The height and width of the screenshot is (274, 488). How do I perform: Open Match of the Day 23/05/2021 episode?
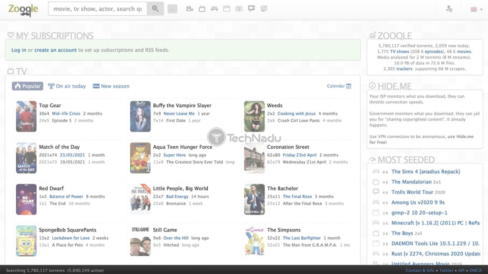72,155
